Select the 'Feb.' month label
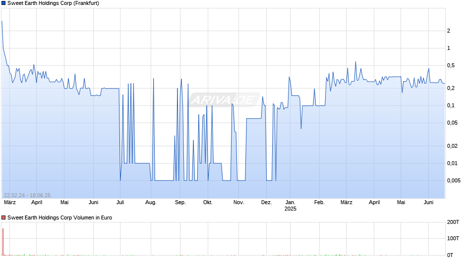466x260 pixels. point(319,202)
